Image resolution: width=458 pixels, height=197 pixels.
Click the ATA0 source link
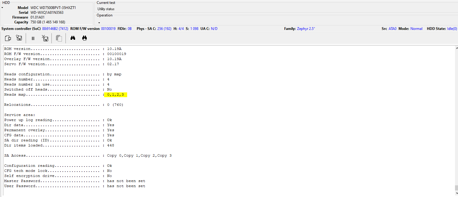[x=392, y=29]
